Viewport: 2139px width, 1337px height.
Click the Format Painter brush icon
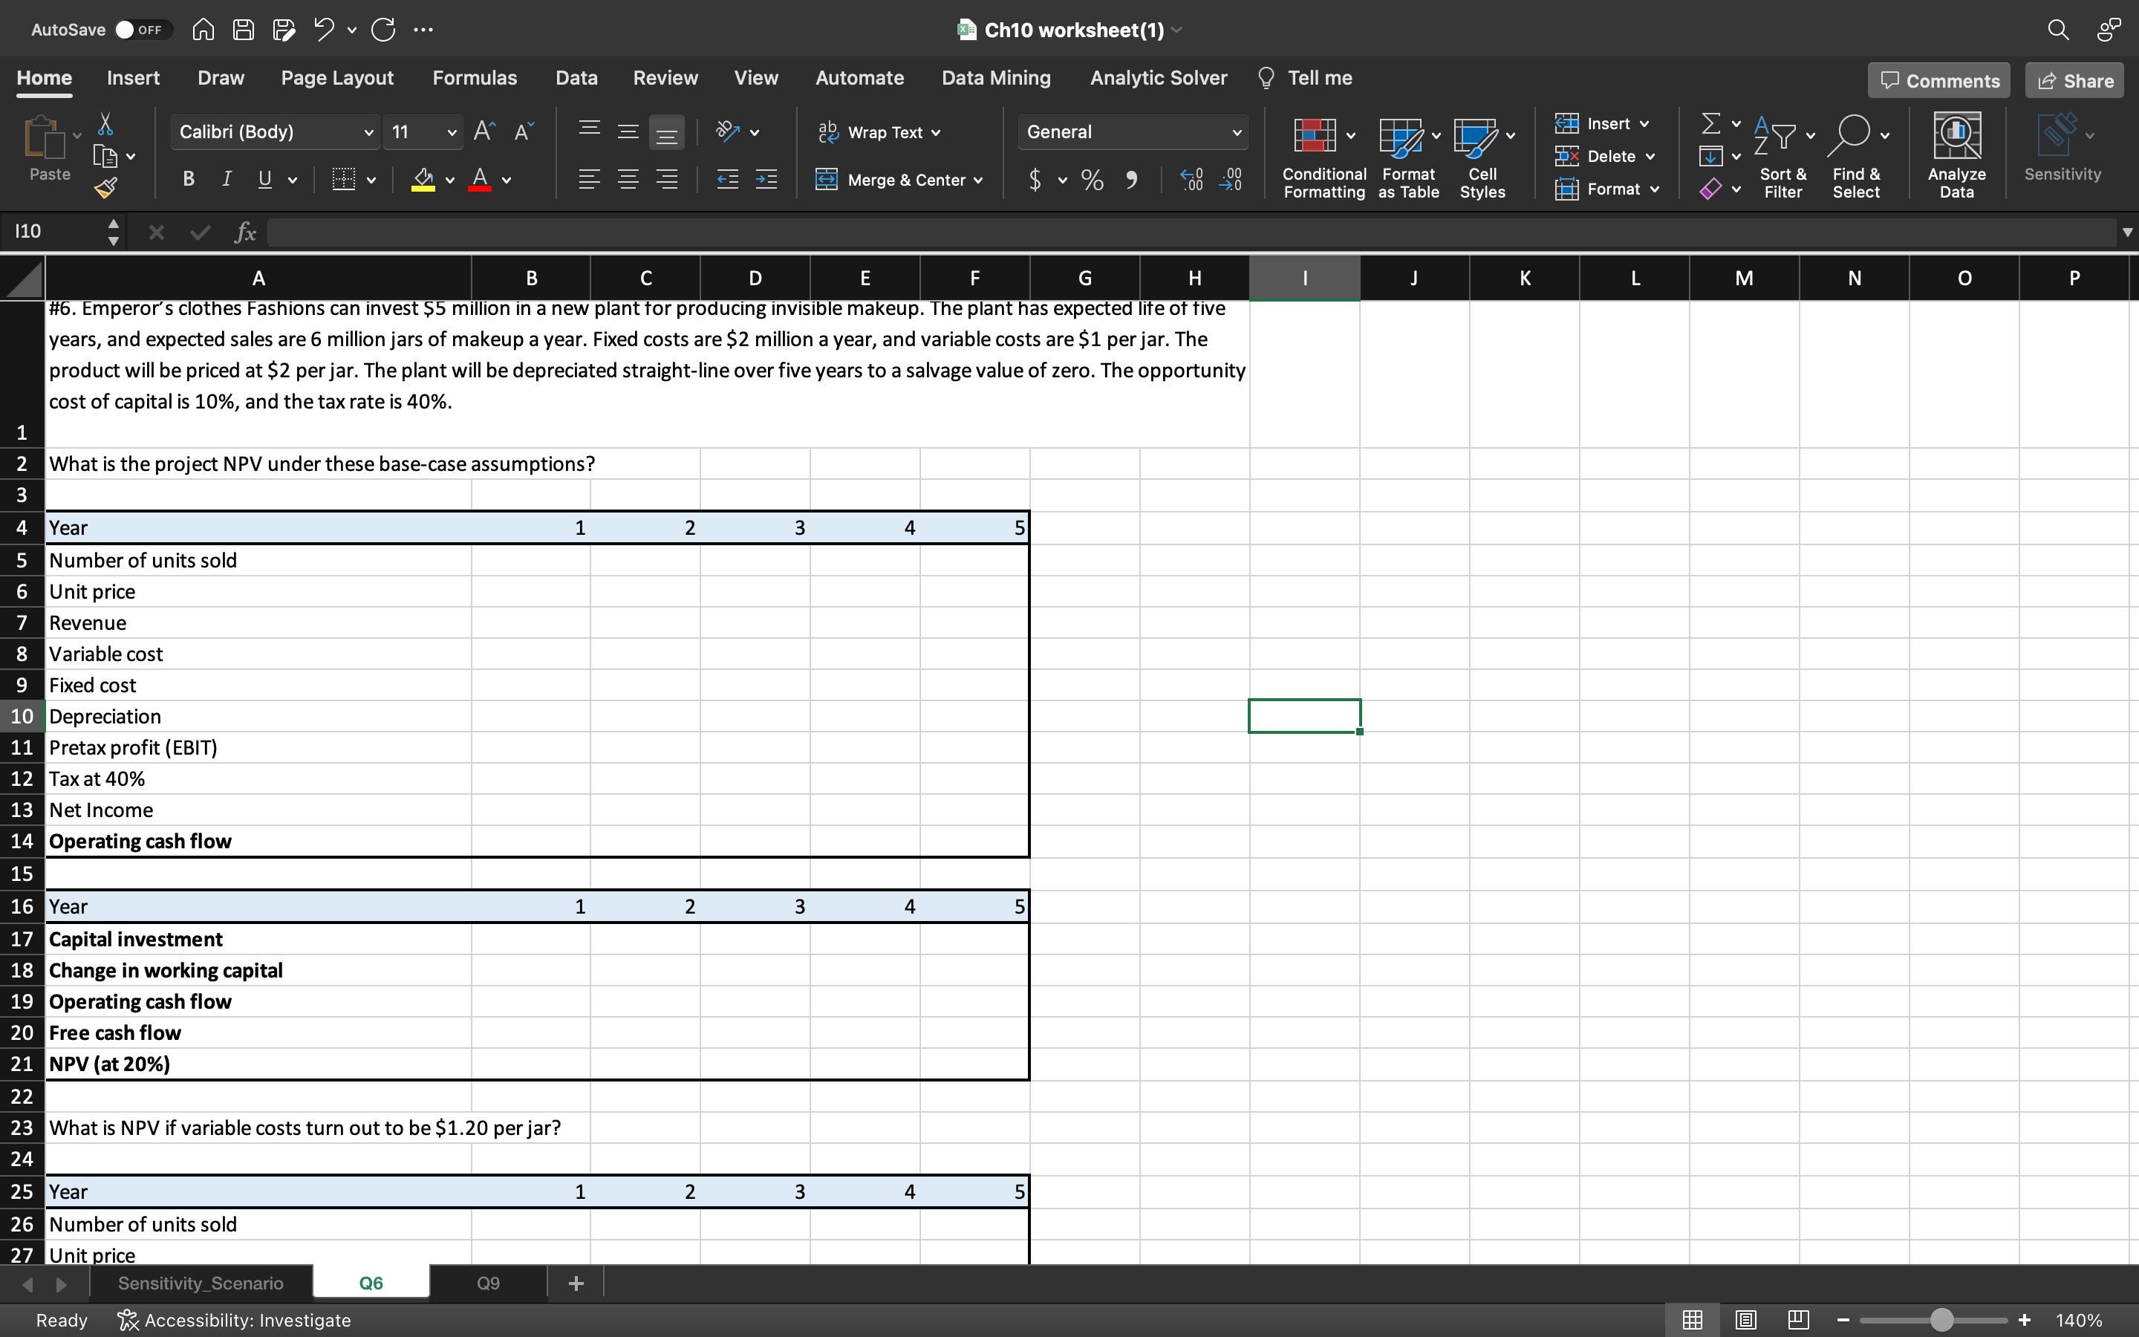pyautogui.click(x=106, y=187)
